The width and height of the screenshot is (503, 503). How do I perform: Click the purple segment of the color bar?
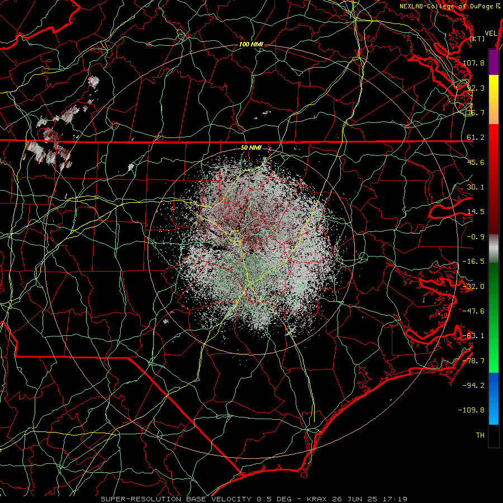pos(493,62)
